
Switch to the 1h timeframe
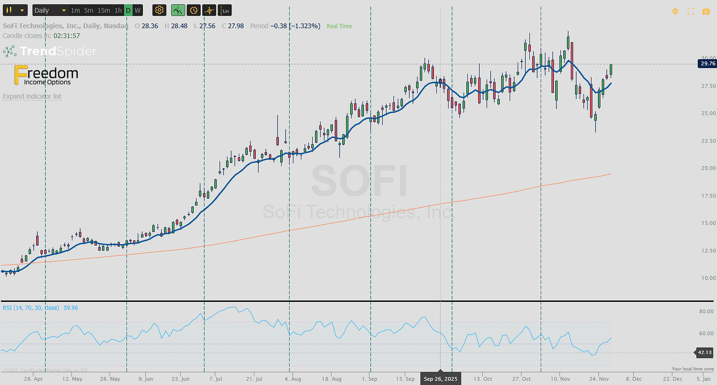[118, 10]
